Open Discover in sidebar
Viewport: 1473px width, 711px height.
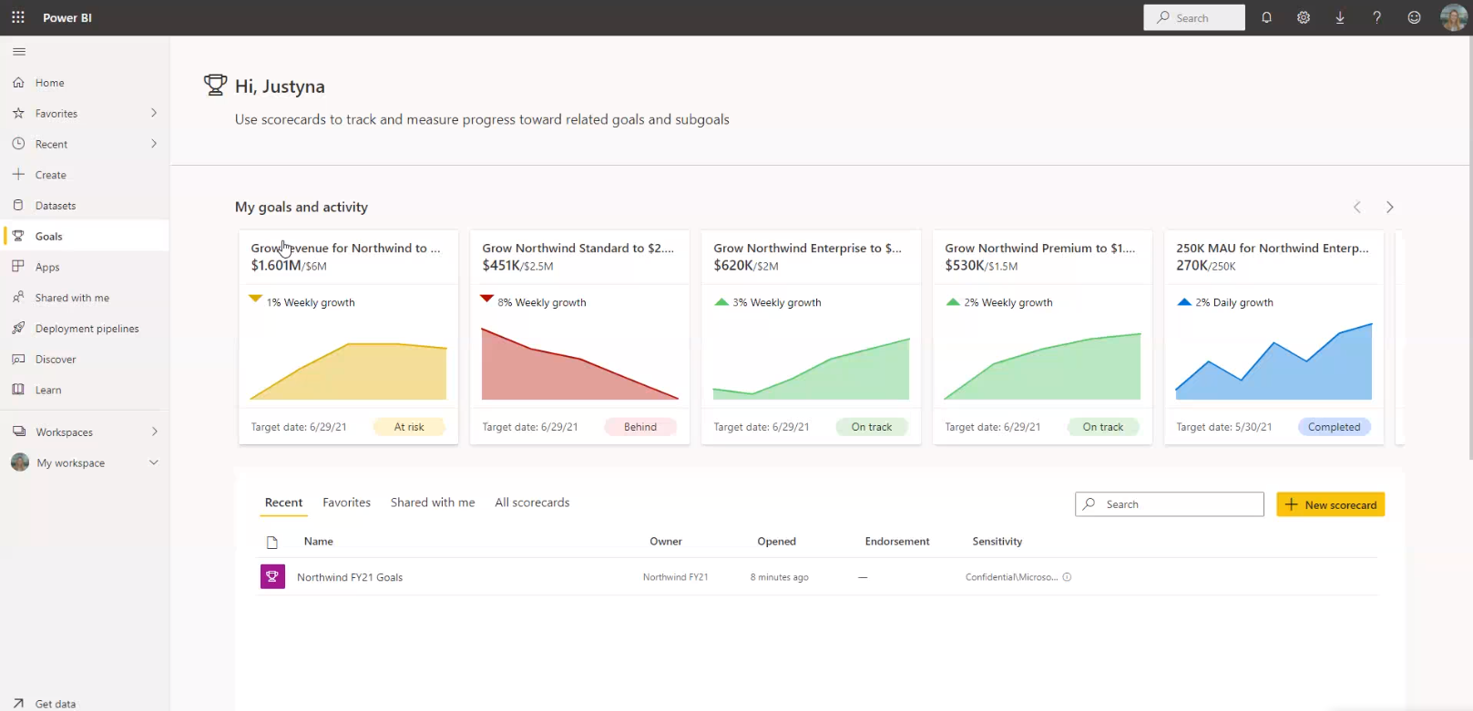point(85,360)
